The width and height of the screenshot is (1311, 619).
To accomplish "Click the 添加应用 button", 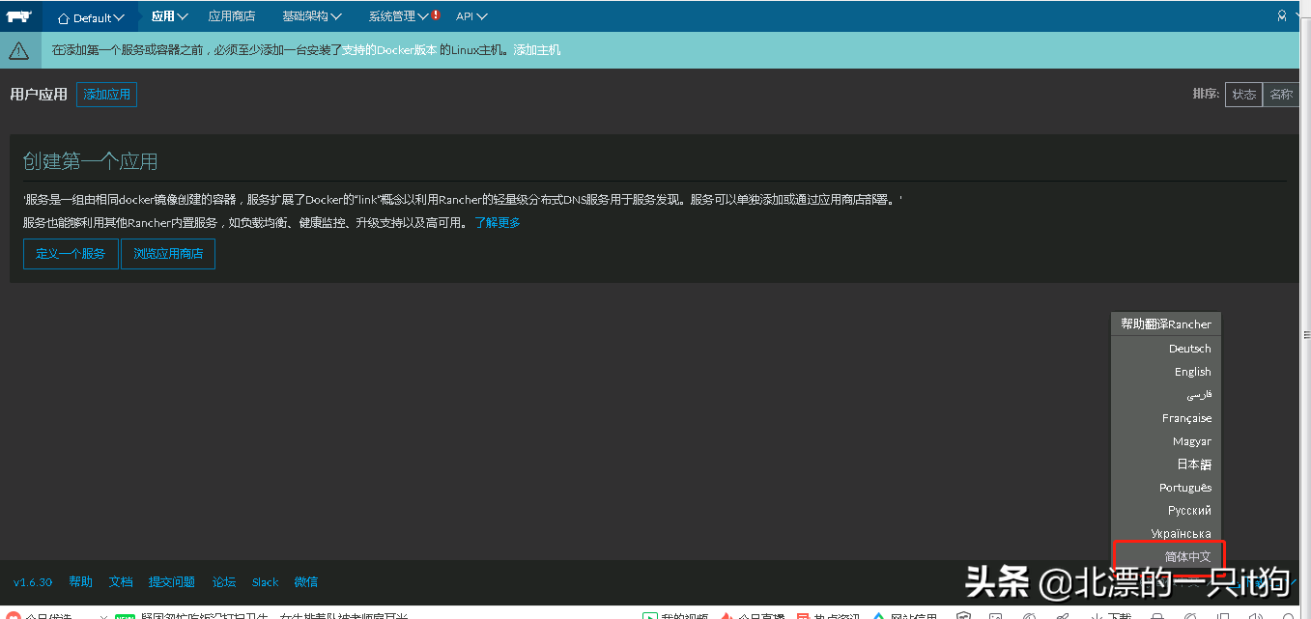I will pos(106,95).
